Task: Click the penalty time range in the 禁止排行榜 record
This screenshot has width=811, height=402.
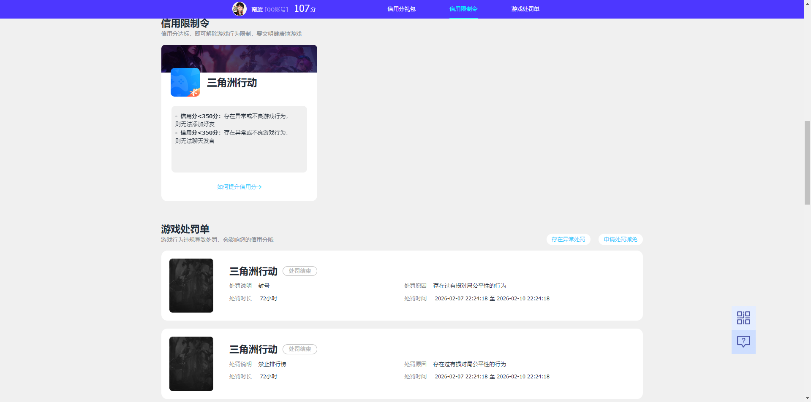Action: pos(492,376)
